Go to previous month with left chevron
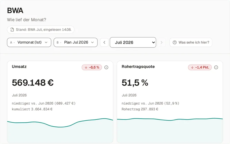 coord(104,42)
